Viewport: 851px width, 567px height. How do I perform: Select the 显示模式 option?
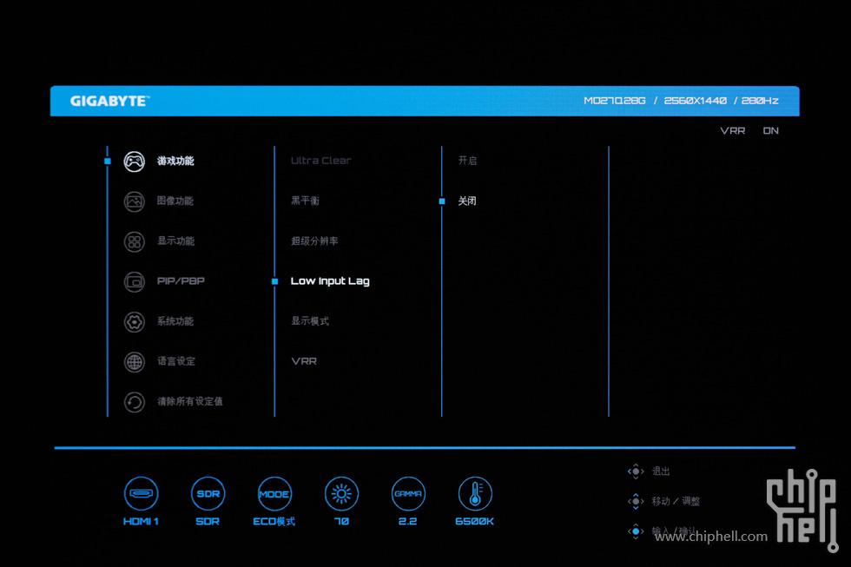[310, 322]
